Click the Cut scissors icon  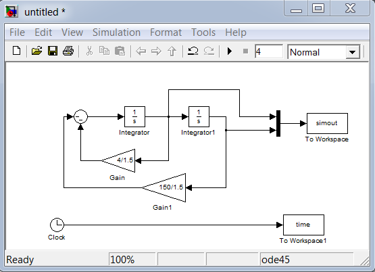click(x=89, y=51)
